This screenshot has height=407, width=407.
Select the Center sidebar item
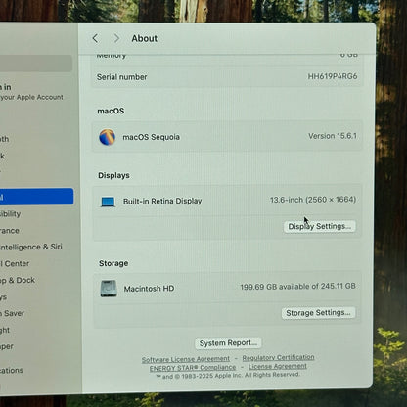(x=15, y=263)
